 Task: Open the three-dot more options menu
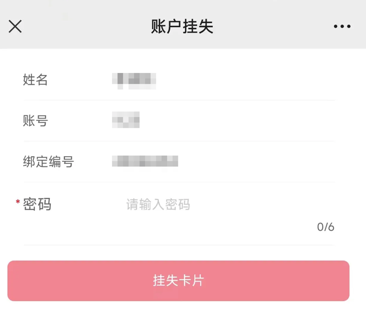pos(342,26)
